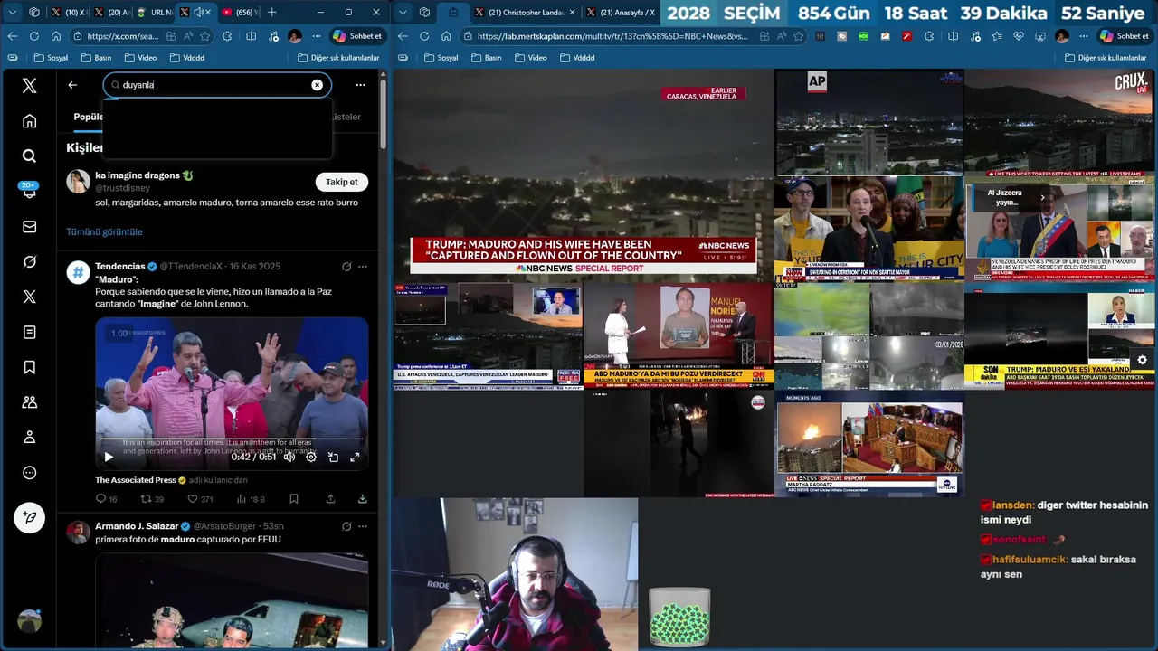Open settings gear on the multitv page
Viewport: 1158px width, 651px height.
pos(1143,360)
